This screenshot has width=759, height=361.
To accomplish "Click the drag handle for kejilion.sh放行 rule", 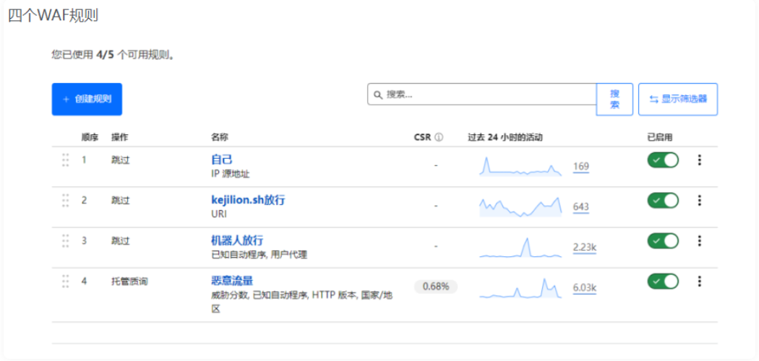I will 66,200.
